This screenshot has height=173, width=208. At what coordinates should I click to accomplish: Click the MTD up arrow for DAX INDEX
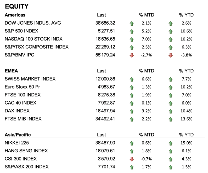pos(132,111)
